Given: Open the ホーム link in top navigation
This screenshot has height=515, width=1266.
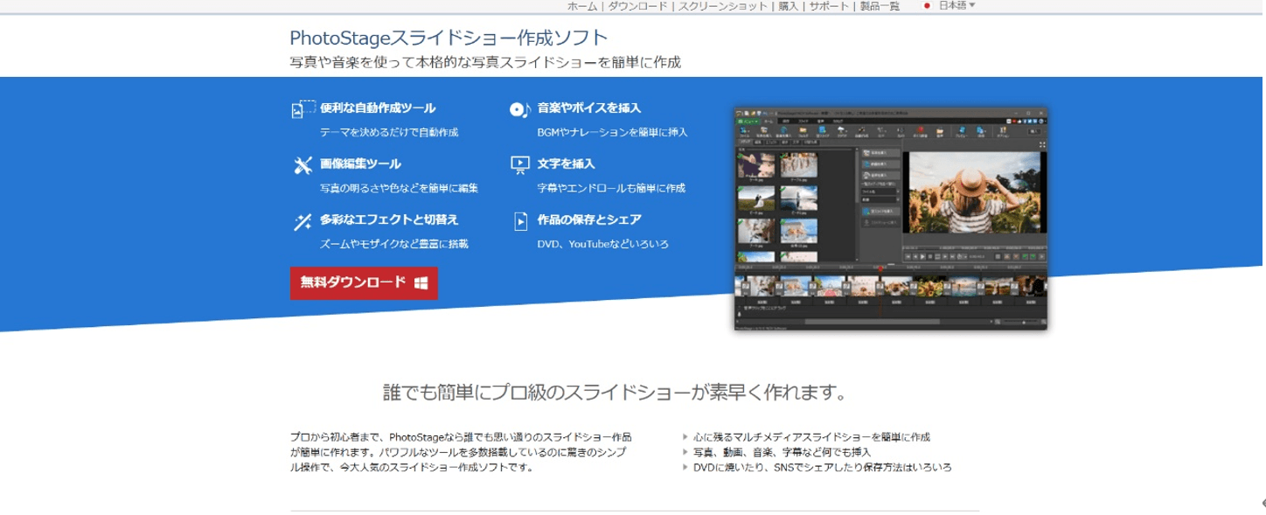Looking at the screenshot, I should click(x=581, y=6).
